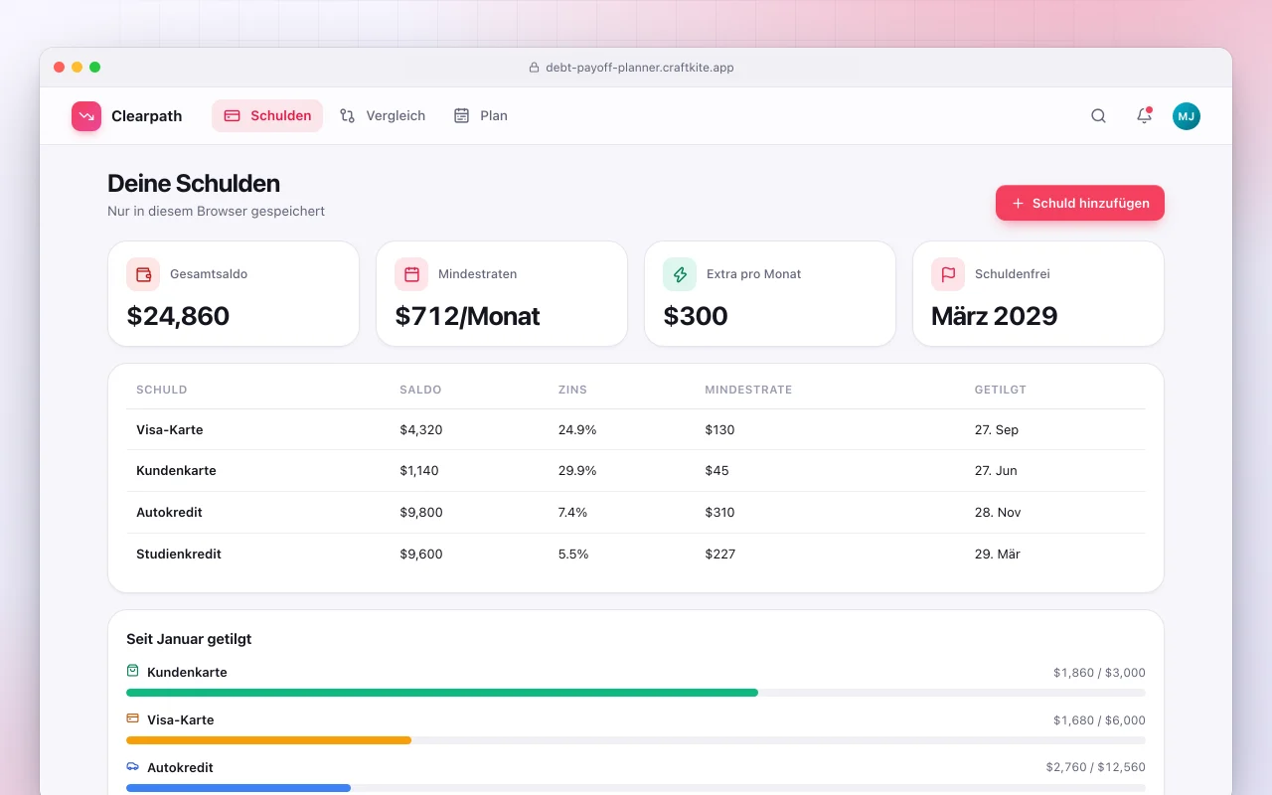This screenshot has width=1272, height=795.
Task: Click the Deine Schulden page heading
Action: [x=194, y=184]
